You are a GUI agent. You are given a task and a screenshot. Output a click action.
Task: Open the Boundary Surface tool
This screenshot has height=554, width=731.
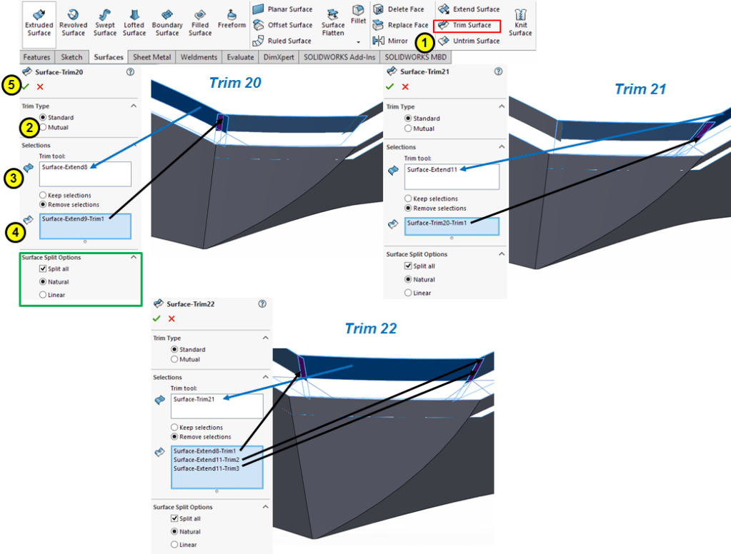(x=166, y=22)
